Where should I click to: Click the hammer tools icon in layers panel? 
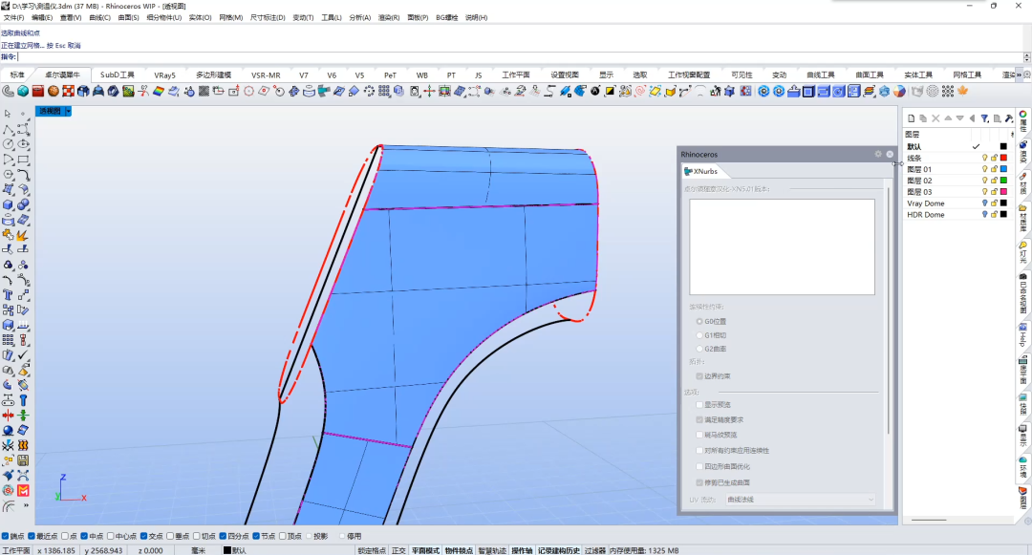pos(1009,118)
